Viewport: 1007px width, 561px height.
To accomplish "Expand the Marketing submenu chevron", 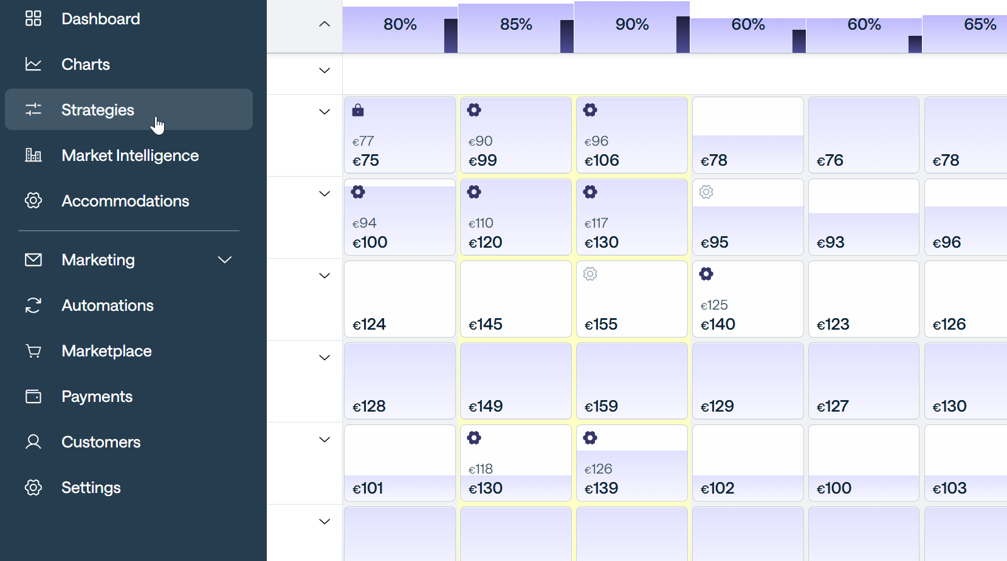I will [225, 260].
